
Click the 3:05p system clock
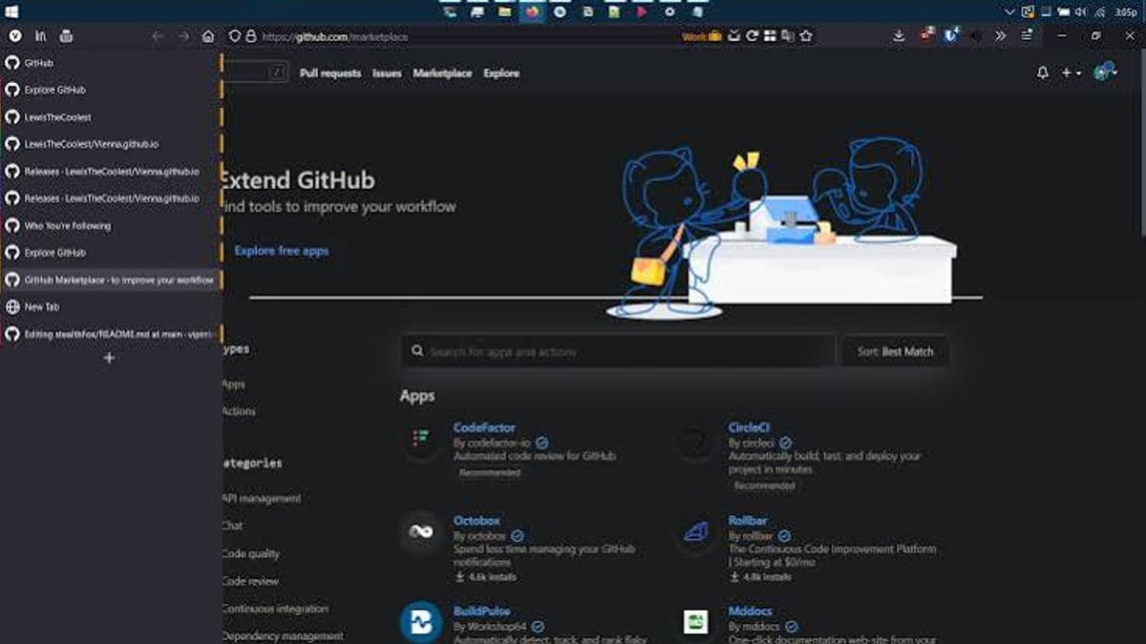click(1126, 11)
